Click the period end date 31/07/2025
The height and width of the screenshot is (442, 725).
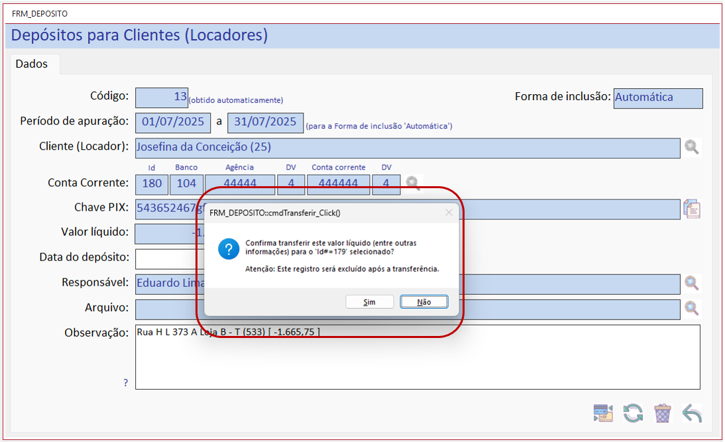265,123
